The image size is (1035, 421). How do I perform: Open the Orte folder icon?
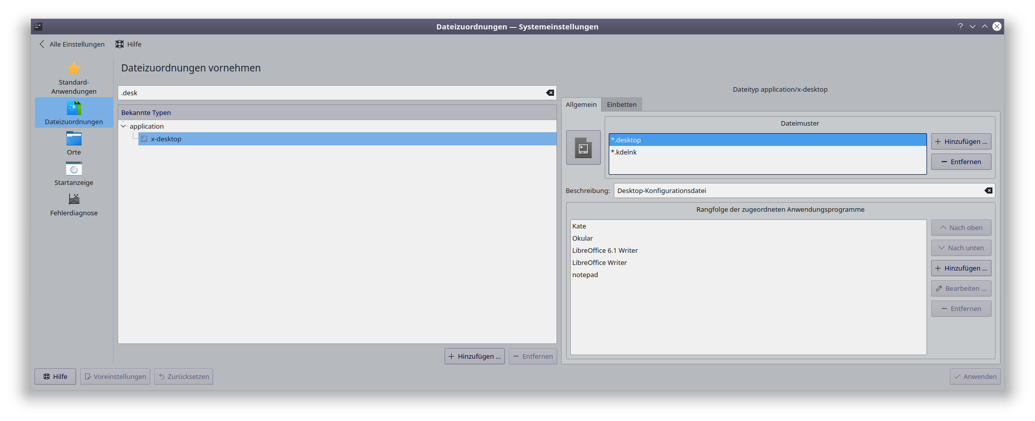[x=74, y=138]
